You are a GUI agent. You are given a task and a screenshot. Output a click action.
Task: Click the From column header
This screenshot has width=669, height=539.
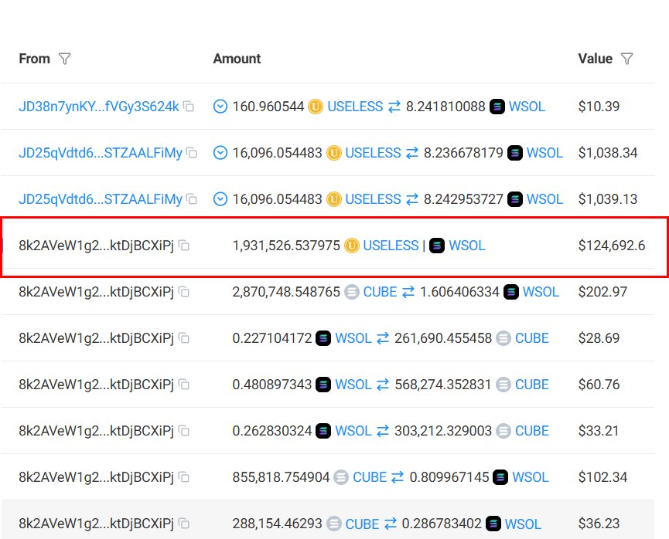pyautogui.click(x=35, y=59)
